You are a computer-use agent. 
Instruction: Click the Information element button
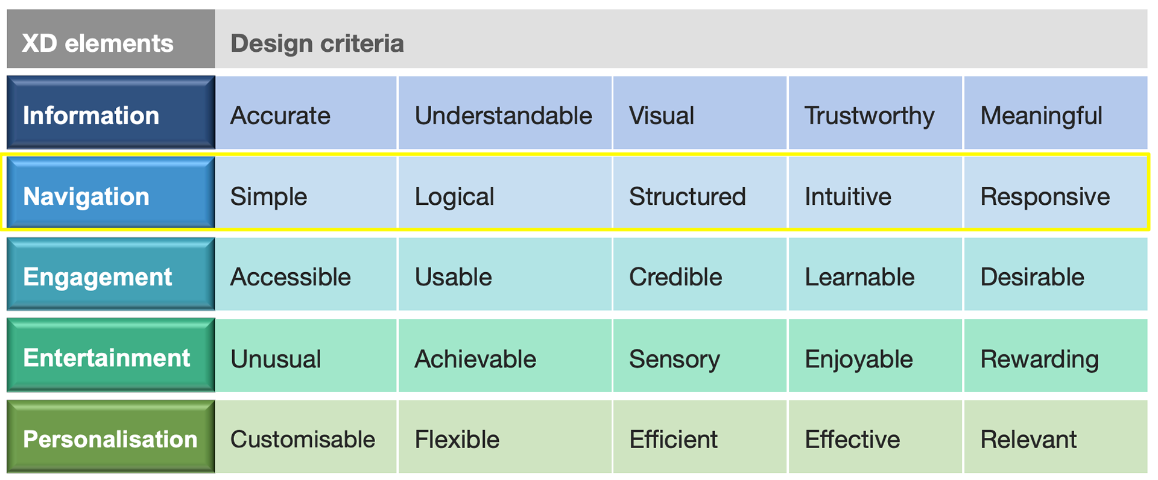click(x=111, y=113)
